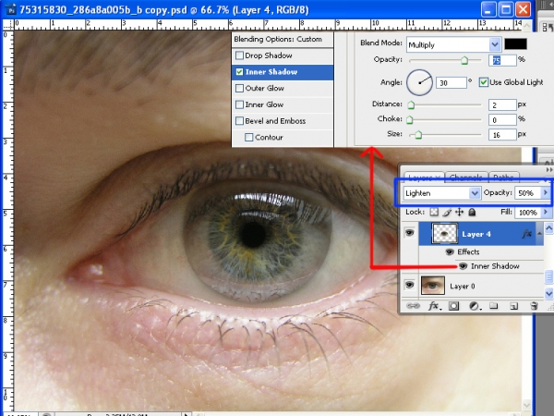The image size is (554, 416).
Task: Click the Inner Shadow Opacity value field
Action: [x=502, y=60]
